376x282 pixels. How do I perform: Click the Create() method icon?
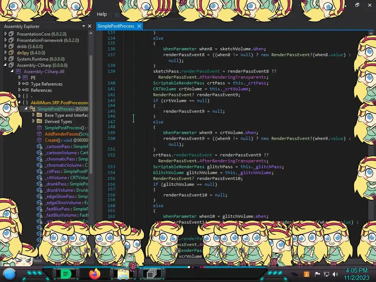pyautogui.click(x=39, y=140)
